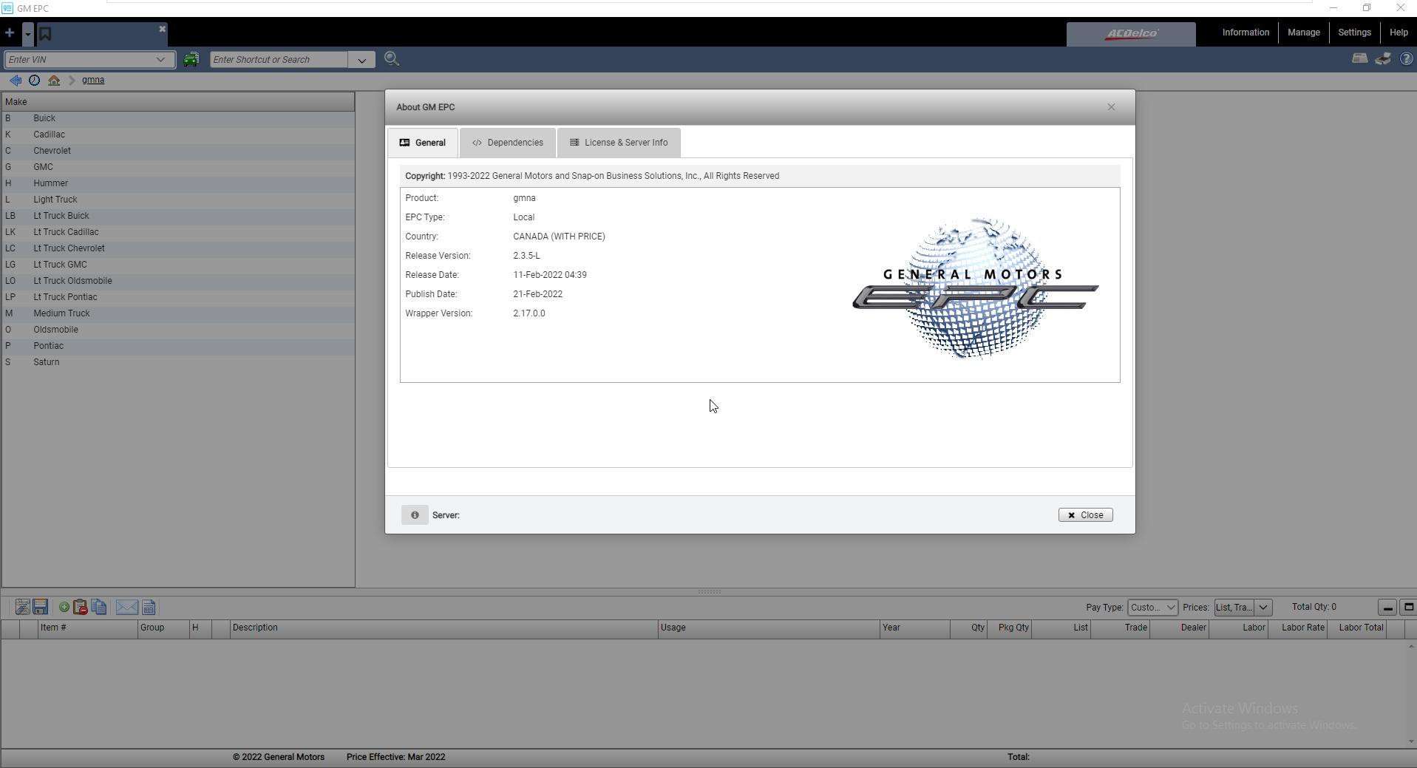Select Lt Truck Cadillac make
The image size is (1417, 768).
(178, 232)
